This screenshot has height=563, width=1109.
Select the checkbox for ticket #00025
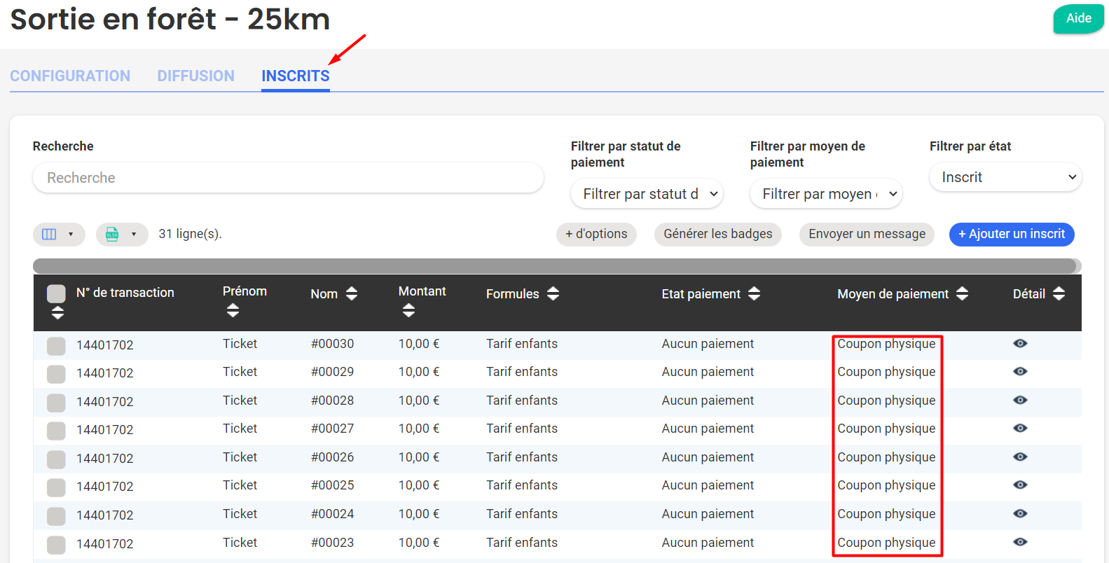56,487
